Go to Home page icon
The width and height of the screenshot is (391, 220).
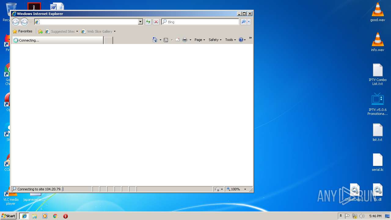(155, 40)
